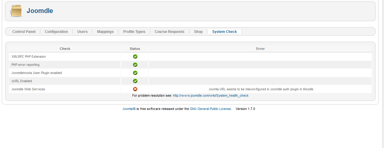The image size is (384, 148).
Task: Switch to the Configuration tab
Action: (56, 31)
